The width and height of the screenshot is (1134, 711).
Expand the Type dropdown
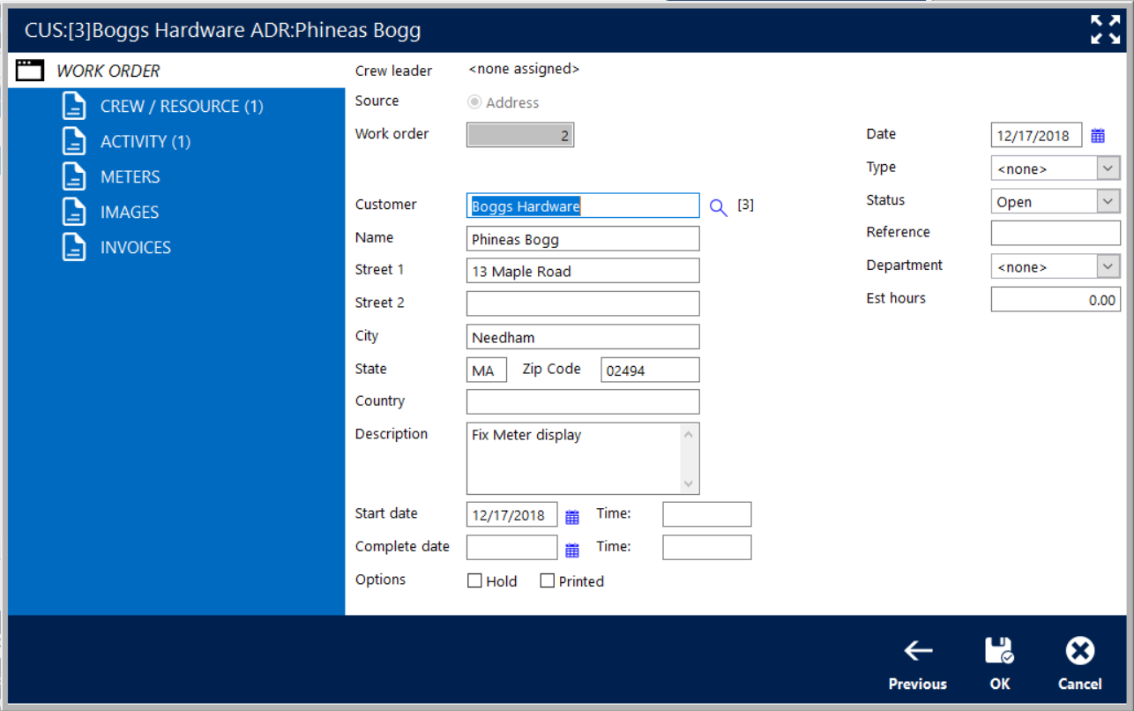(x=1108, y=168)
